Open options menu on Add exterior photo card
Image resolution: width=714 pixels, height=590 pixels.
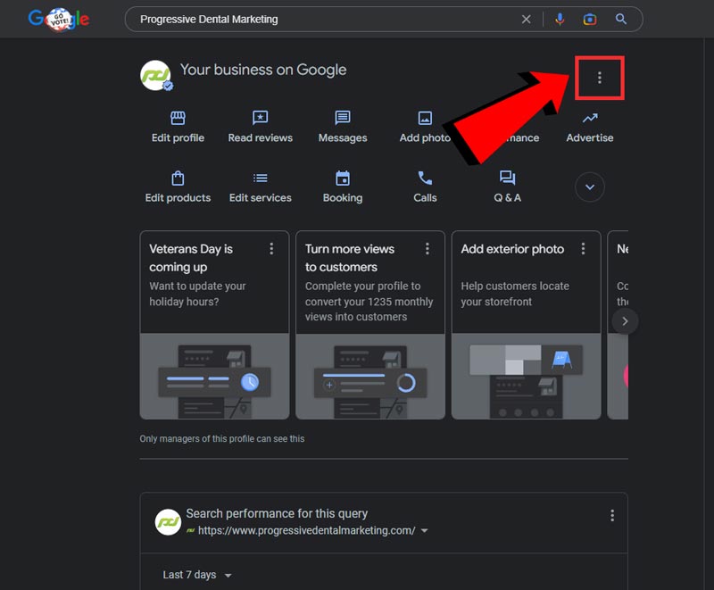(x=583, y=248)
